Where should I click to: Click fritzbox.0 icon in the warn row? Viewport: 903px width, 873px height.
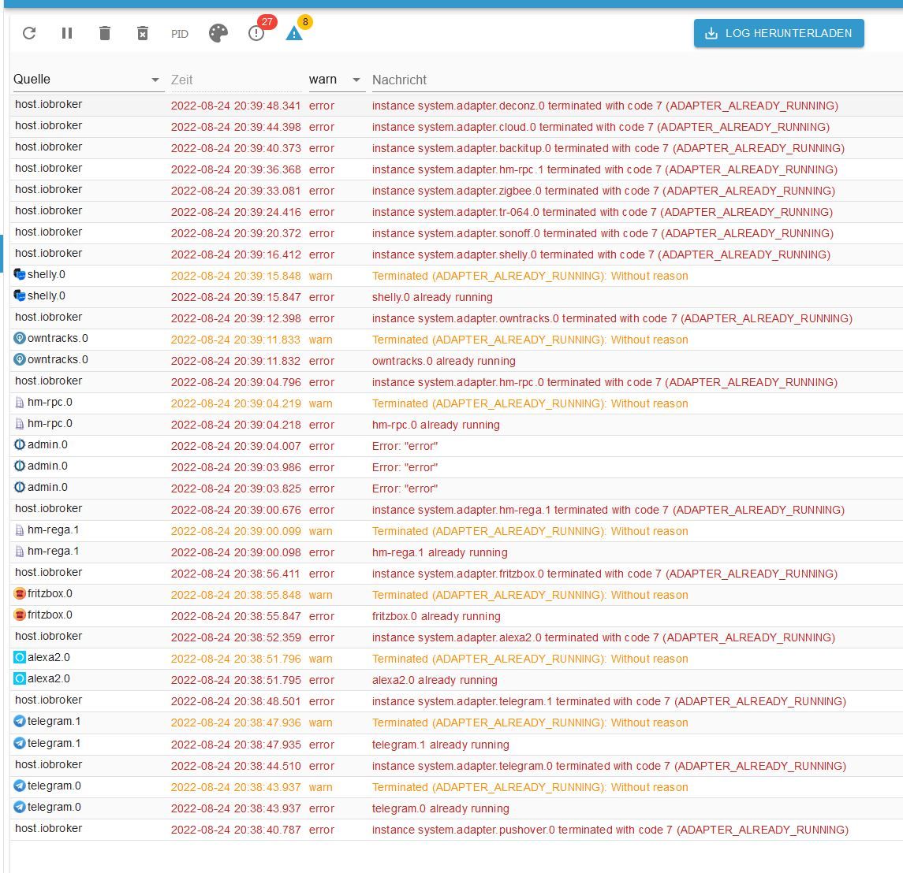coord(20,594)
